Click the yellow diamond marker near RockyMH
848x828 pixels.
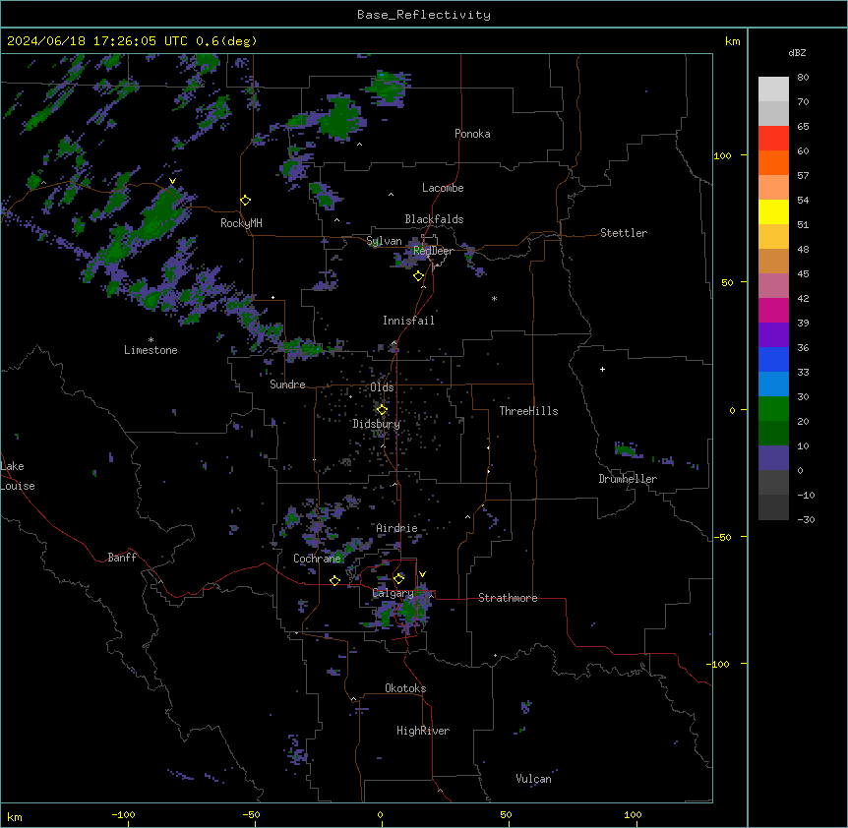(x=246, y=201)
